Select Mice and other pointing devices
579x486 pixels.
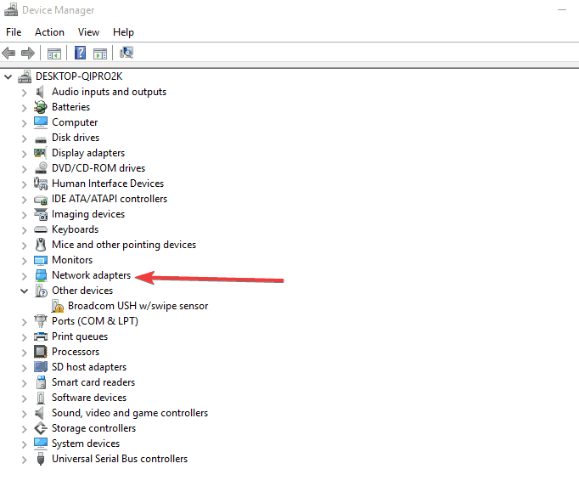click(123, 245)
